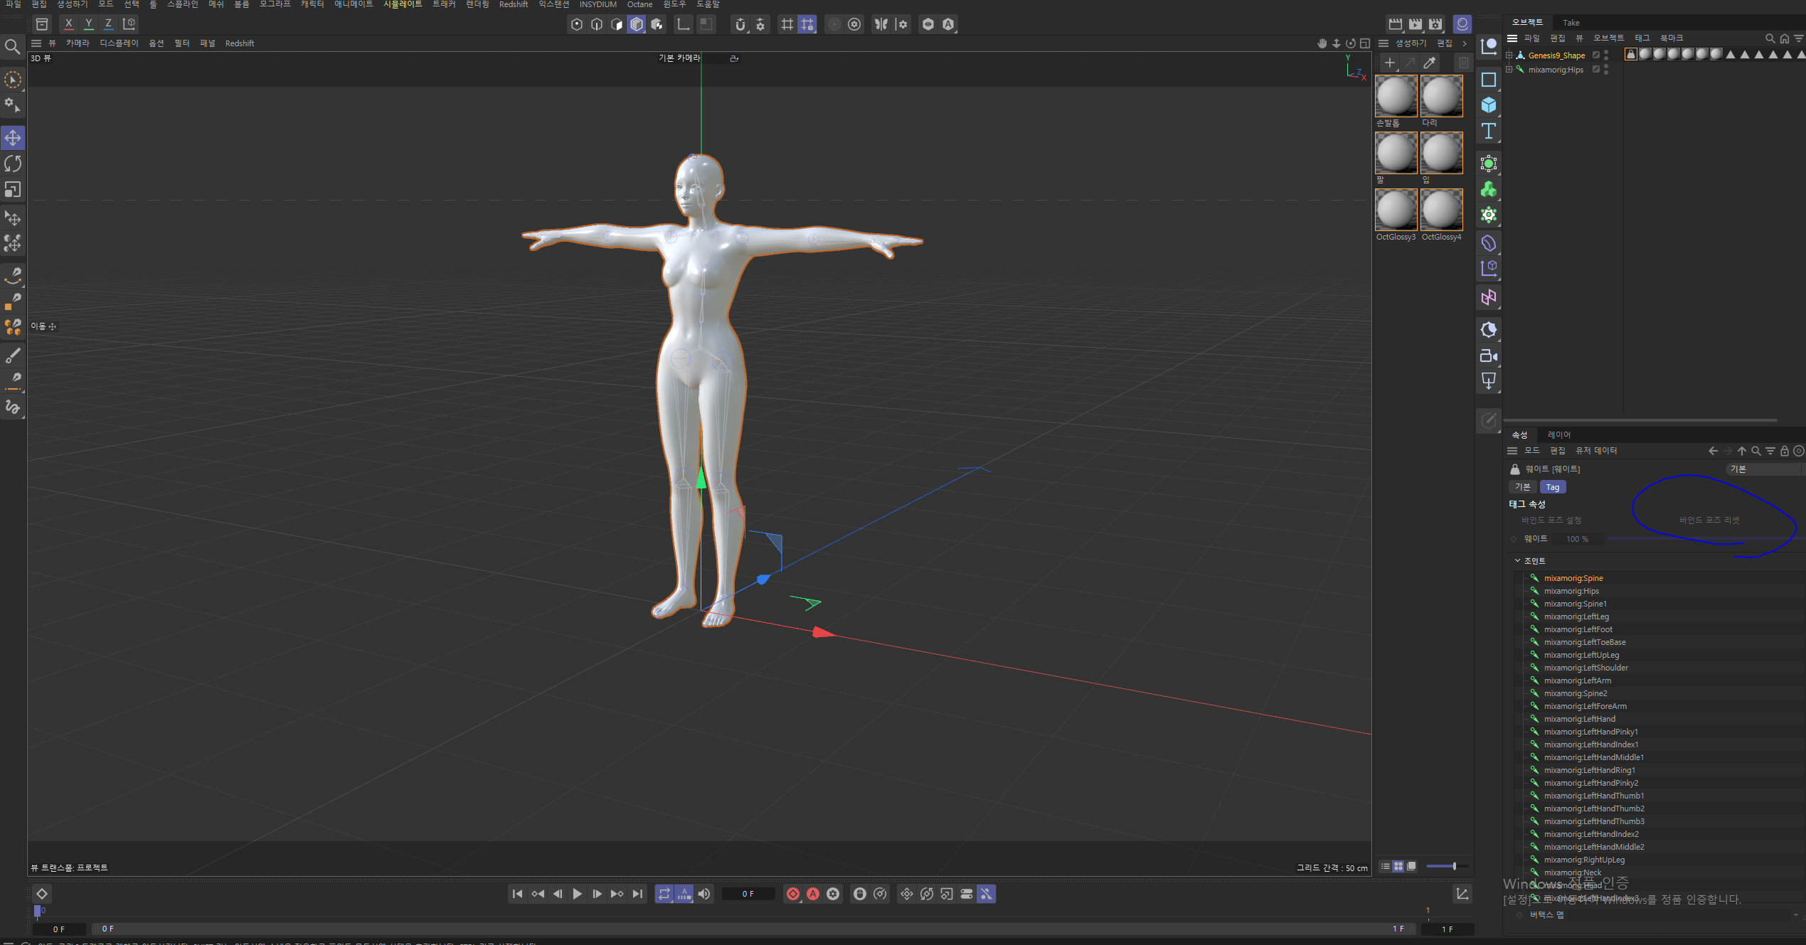Open viewport hamburger menu
The image size is (1806, 945).
point(36,43)
